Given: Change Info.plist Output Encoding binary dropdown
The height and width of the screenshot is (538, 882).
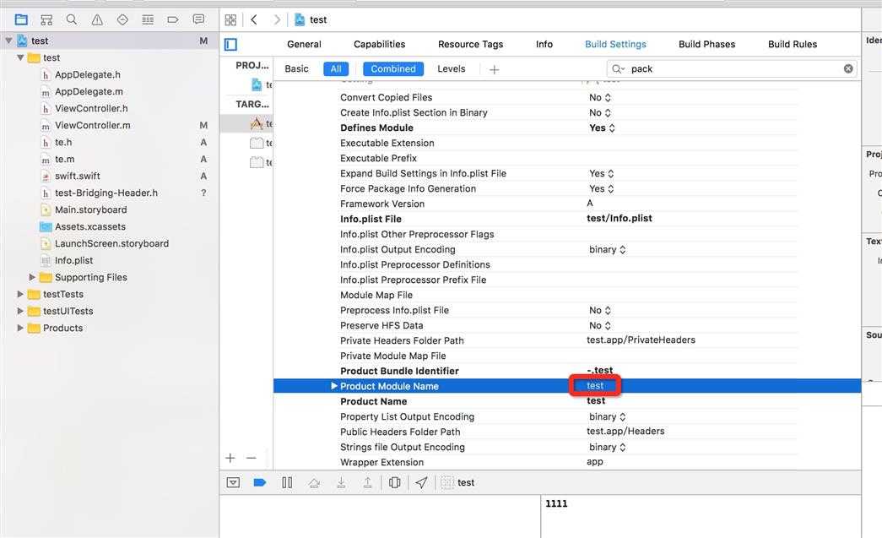Looking at the screenshot, I should (607, 249).
